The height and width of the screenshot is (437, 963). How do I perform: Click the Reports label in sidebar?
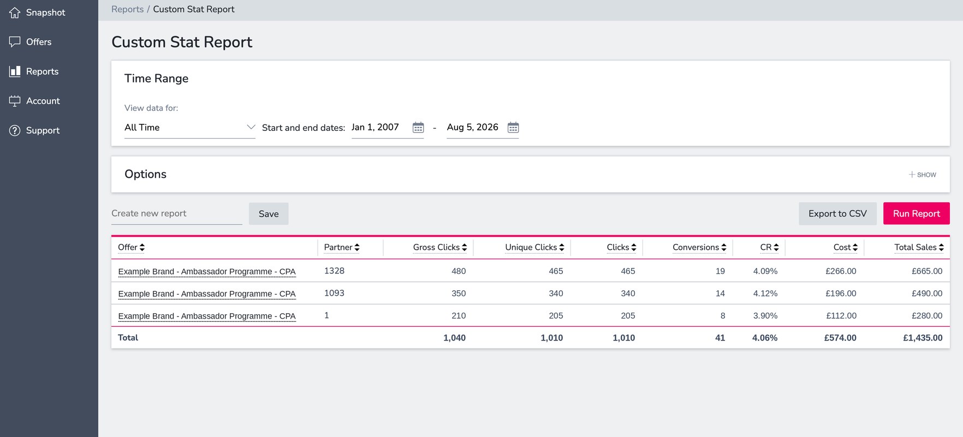click(42, 71)
